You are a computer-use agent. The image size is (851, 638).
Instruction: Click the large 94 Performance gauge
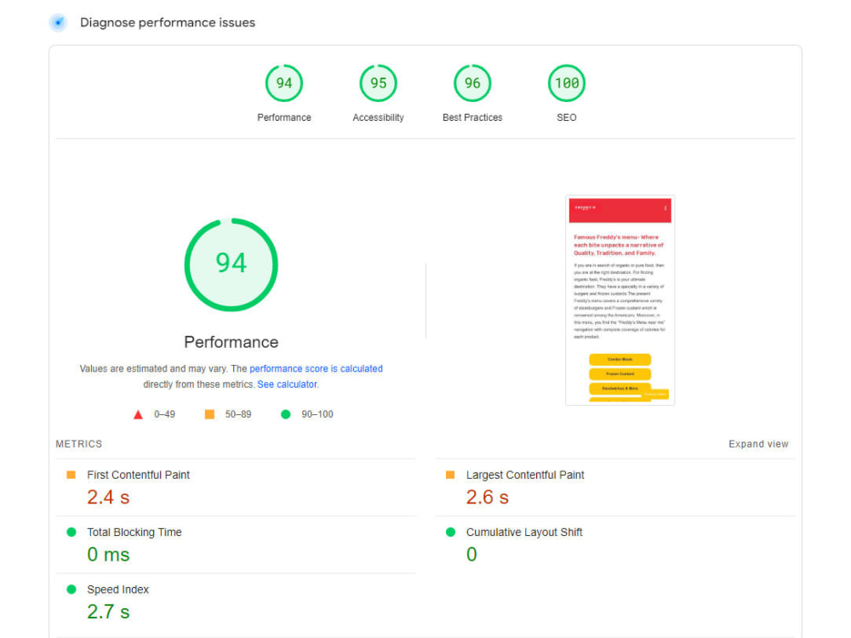(231, 265)
